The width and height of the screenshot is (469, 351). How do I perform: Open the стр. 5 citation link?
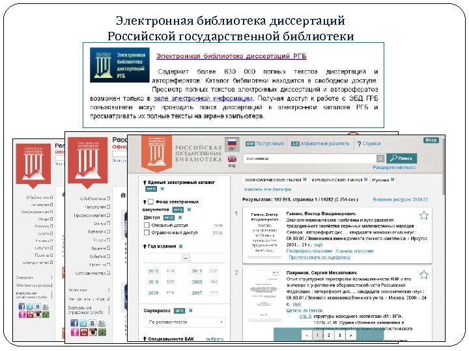[x=305, y=317]
